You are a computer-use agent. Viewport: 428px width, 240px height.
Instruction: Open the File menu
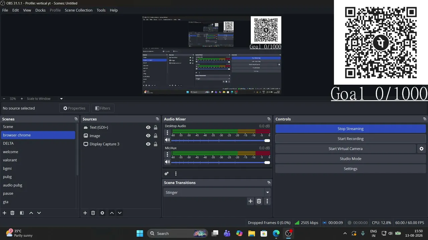pyautogui.click(x=5, y=10)
